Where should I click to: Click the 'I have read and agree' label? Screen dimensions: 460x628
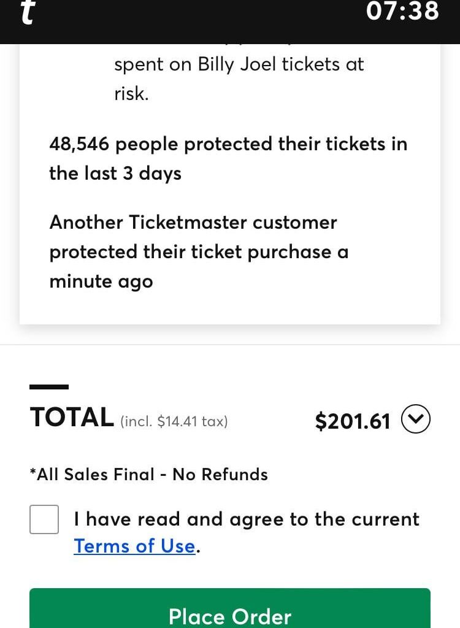[247, 519]
